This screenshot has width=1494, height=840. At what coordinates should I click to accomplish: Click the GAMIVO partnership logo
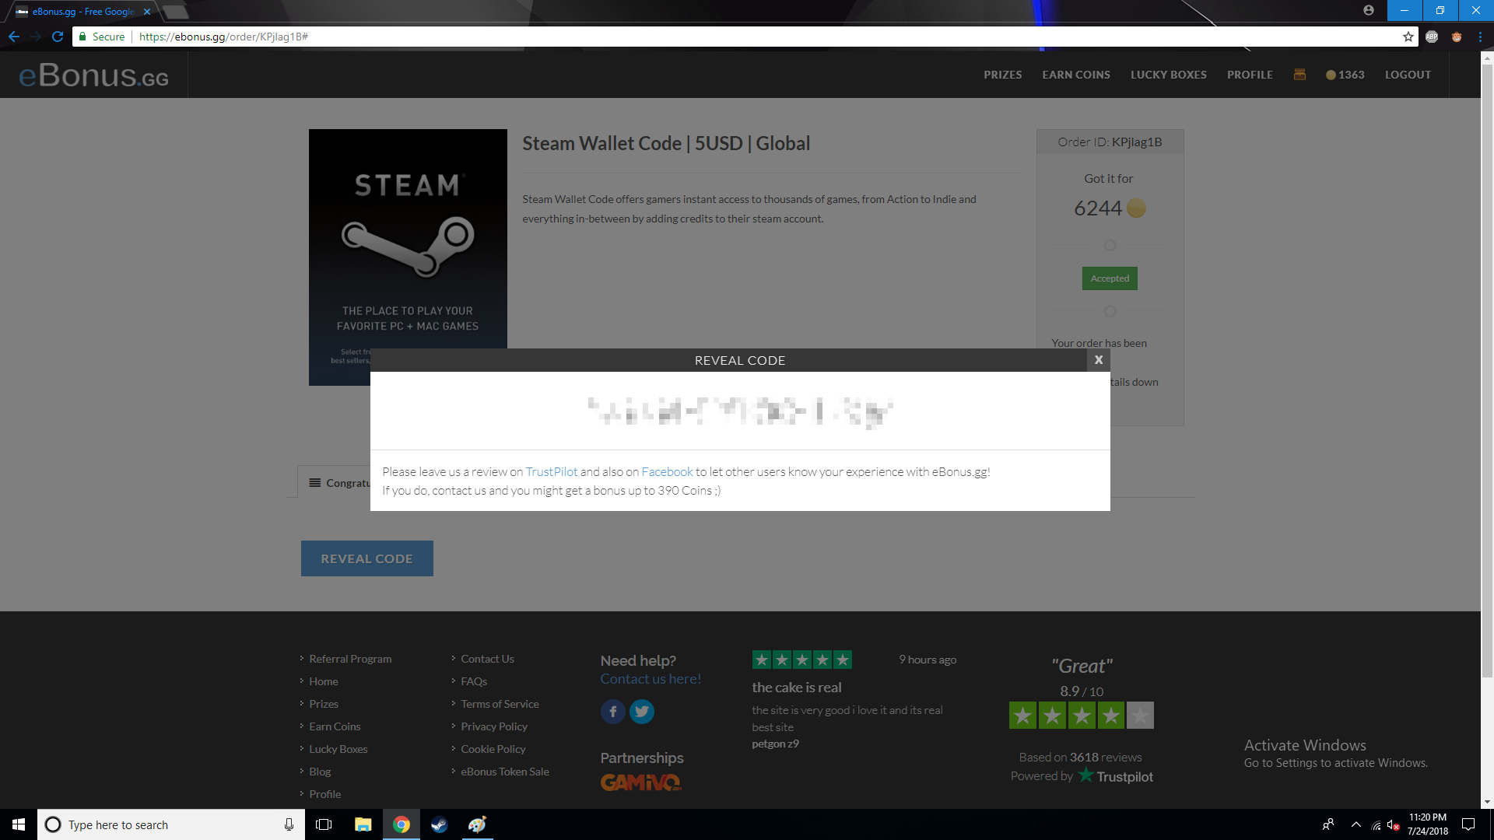point(640,782)
